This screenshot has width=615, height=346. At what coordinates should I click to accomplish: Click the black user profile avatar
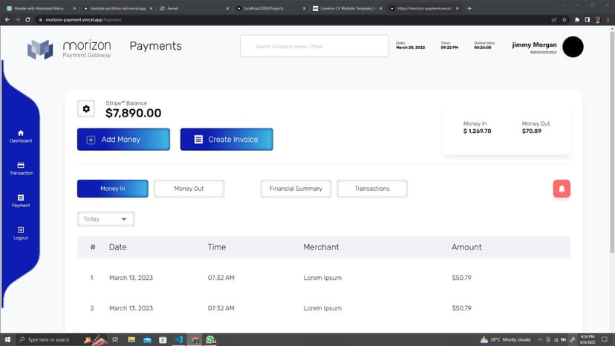click(573, 47)
